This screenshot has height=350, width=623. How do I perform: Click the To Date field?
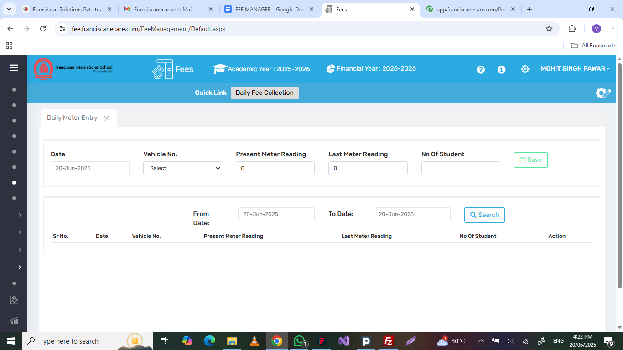412,214
